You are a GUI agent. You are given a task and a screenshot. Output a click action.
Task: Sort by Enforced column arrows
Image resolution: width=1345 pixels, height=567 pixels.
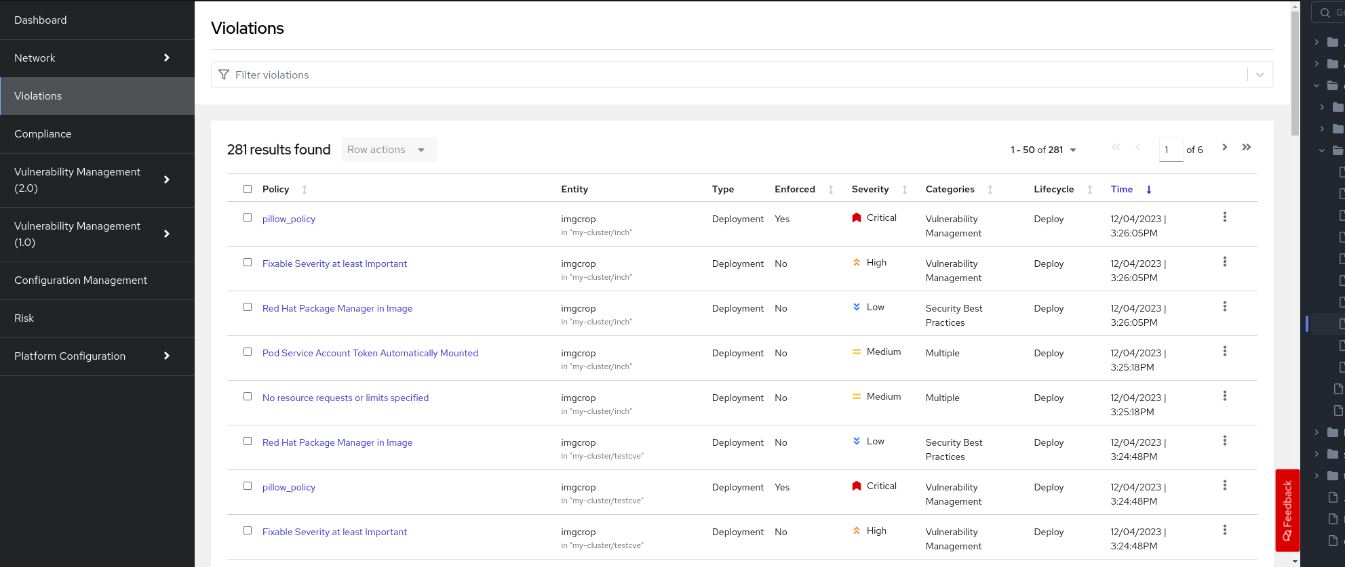(831, 190)
